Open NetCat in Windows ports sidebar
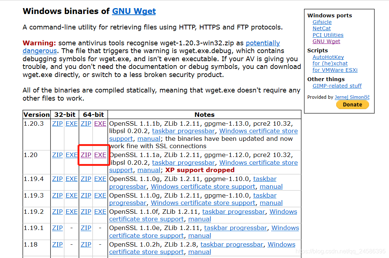This screenshot has width=389, height=258. pos(321,28)
